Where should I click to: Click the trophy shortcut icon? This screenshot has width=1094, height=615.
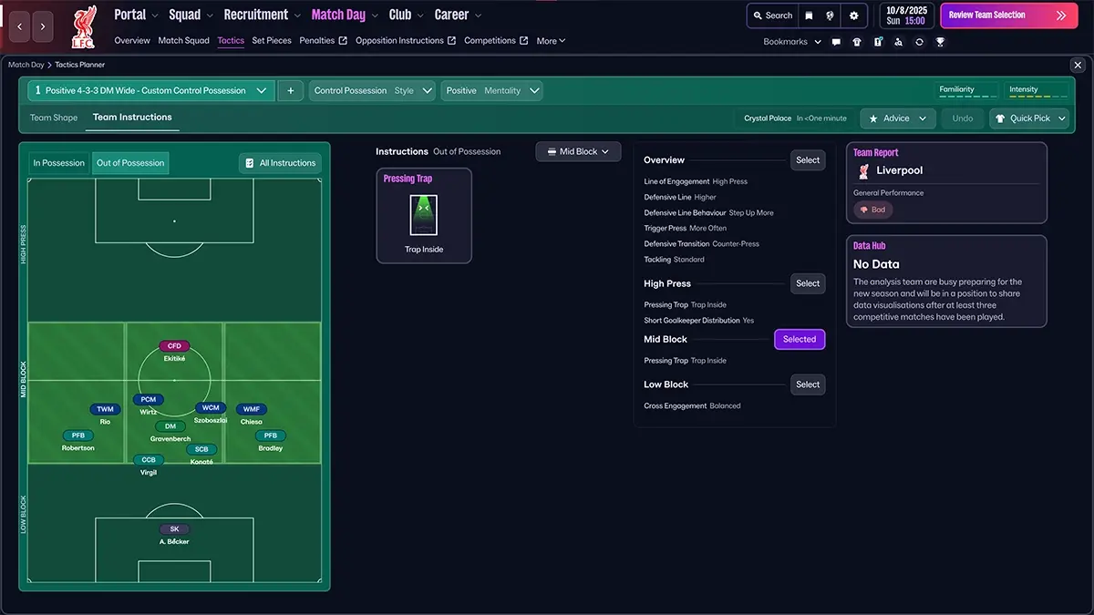tap(940, 42)
